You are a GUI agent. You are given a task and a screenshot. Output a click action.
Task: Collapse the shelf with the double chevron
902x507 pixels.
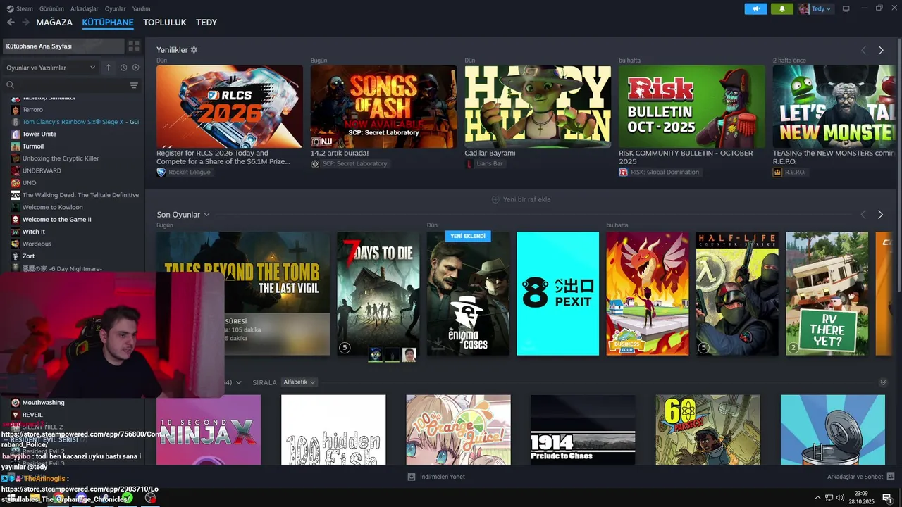[883, 382]
